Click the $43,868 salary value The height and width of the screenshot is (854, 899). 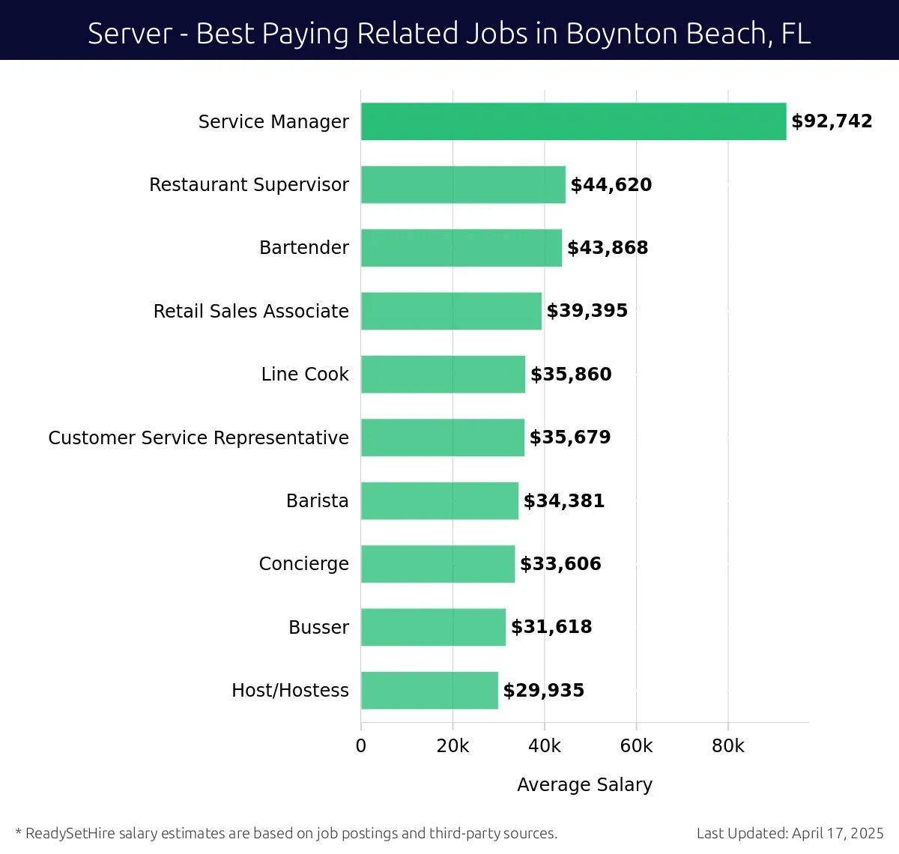tap(608, 248)
